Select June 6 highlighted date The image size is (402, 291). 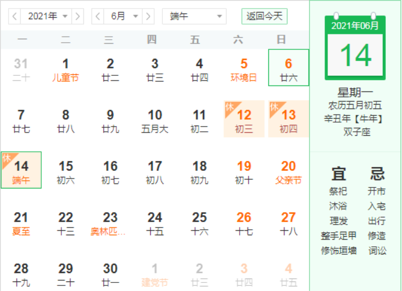(x=288, y=68)
